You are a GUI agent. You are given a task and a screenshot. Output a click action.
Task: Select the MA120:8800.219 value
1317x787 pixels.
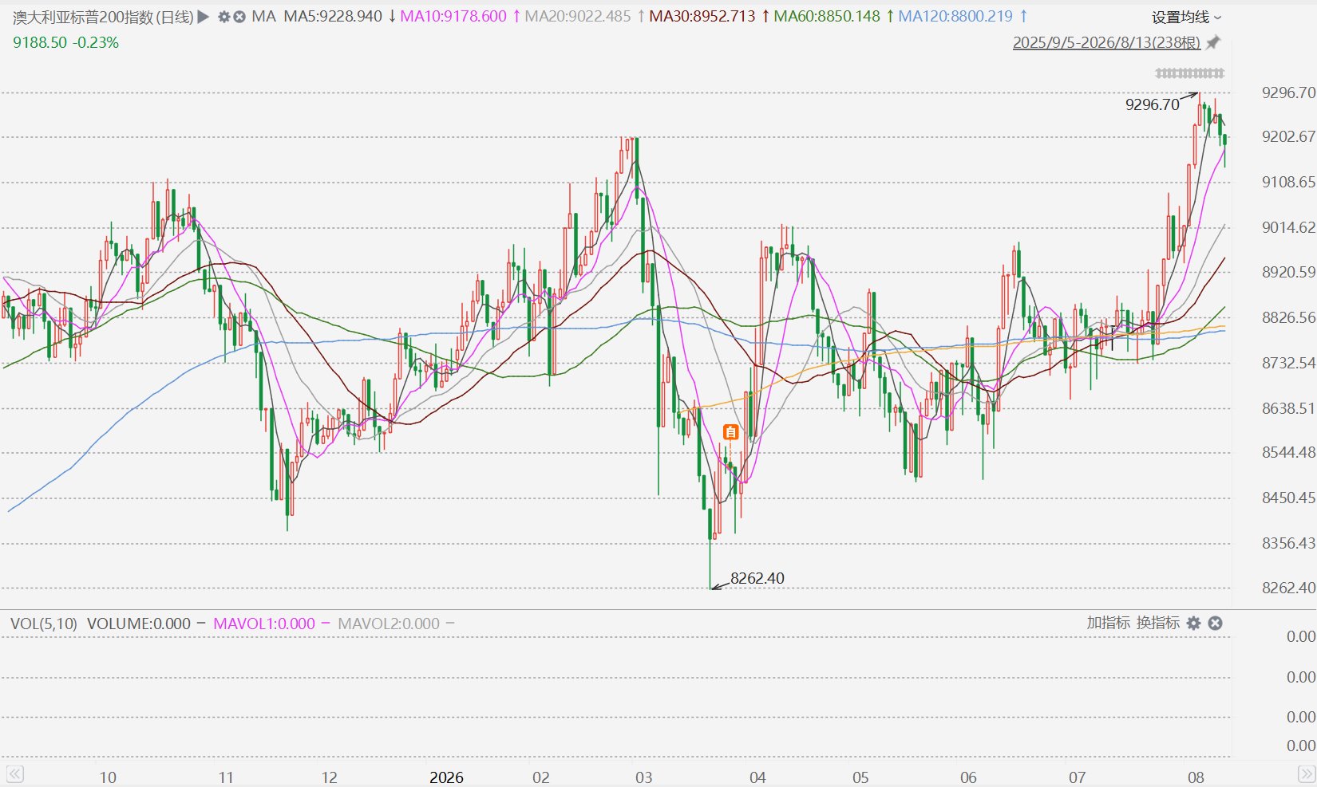coord(955,17)
